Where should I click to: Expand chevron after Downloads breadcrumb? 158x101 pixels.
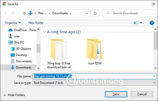click(71, 13)
